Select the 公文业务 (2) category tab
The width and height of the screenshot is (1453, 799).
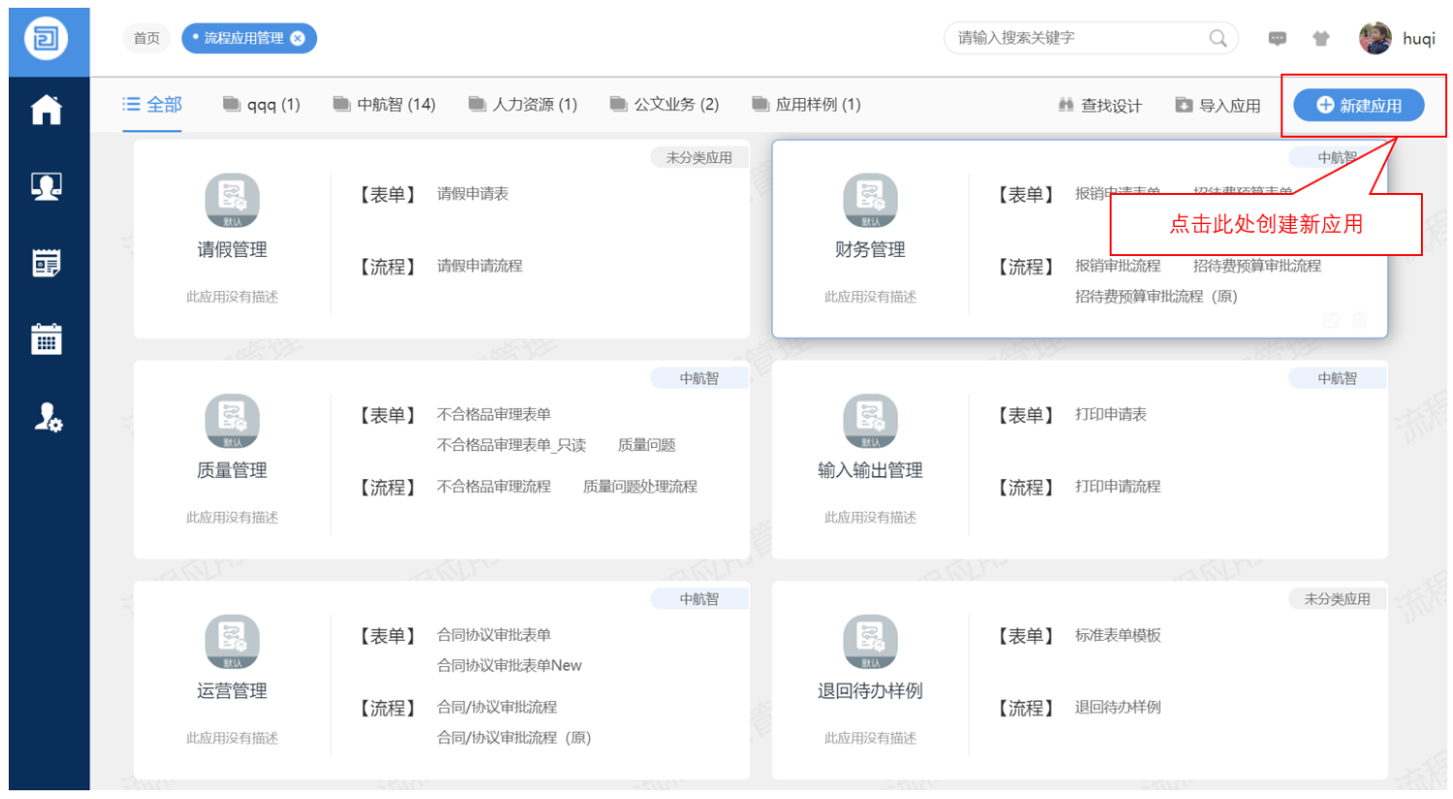click(x=664, y=105)
